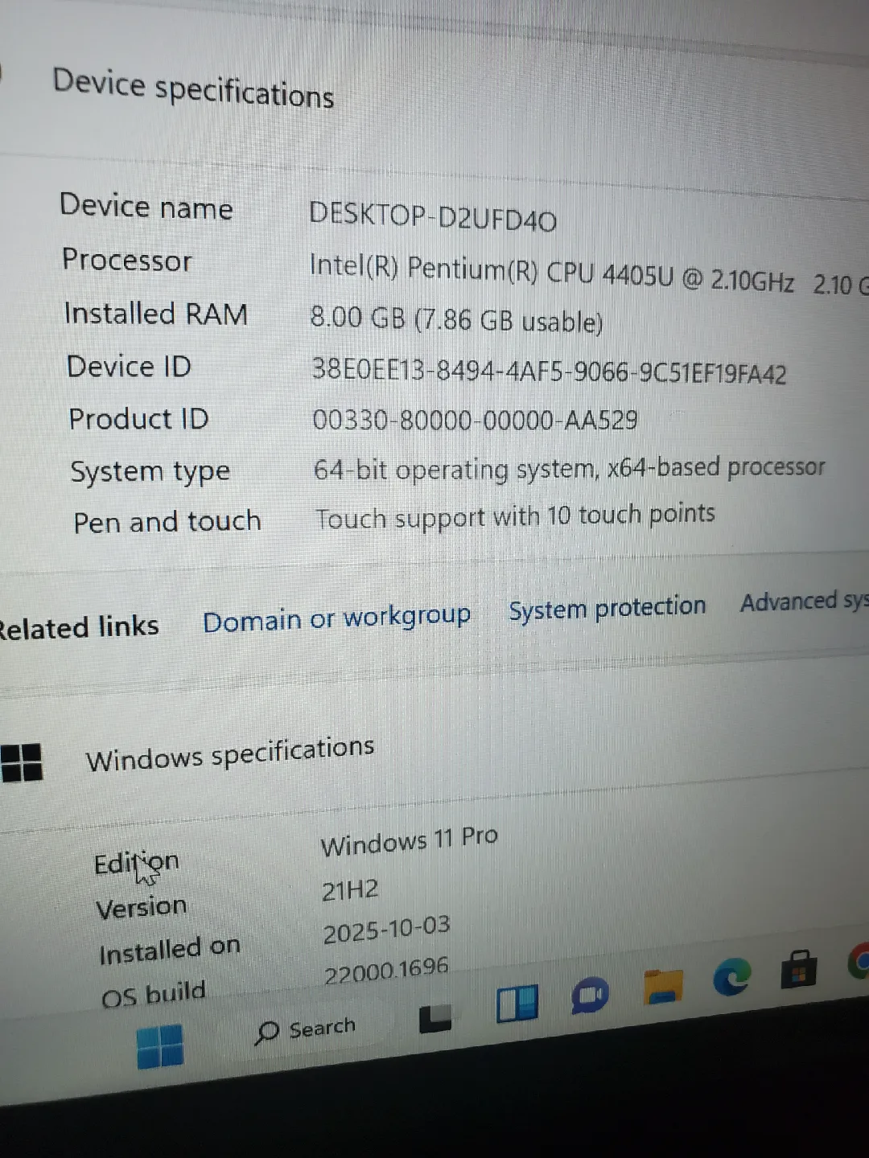Open System protection settings
This screenshot has width=869, height=1158.
(x=607, y=607)
